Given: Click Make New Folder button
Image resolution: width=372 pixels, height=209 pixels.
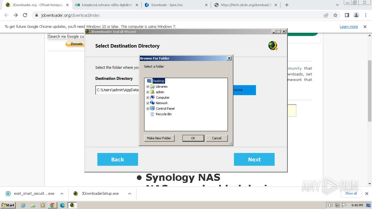Looking at the screenshot, I should [x=159, y=138].
